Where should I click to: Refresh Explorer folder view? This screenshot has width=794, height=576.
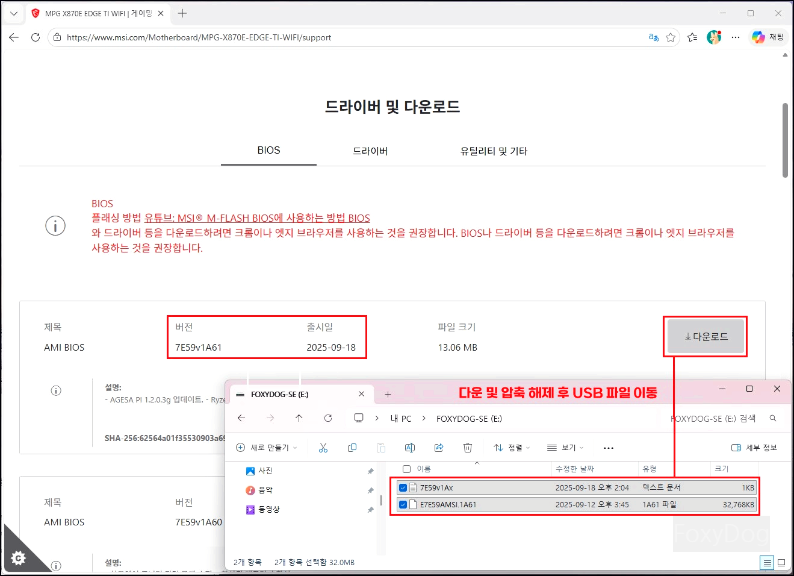(x=328, y=418)
